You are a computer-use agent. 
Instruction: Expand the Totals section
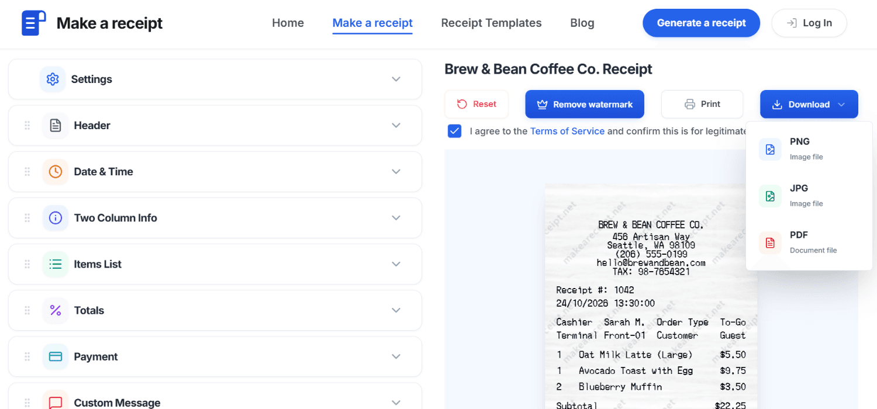pos(396,310)
